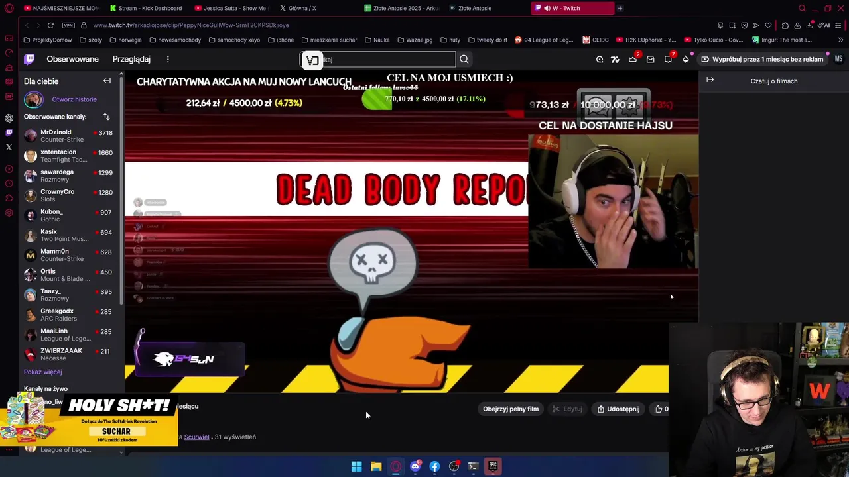Viewport: 849px width, 477px height.
Task: Open the Ortis channel
Action: (x=68, y=275)
